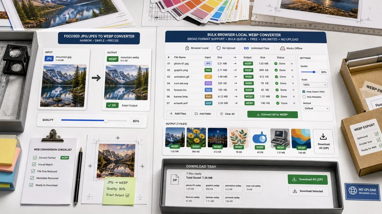Click the PNG badge in graphic.png row
The width and height of the screenshot is (382, 214).
click(208, 70)
